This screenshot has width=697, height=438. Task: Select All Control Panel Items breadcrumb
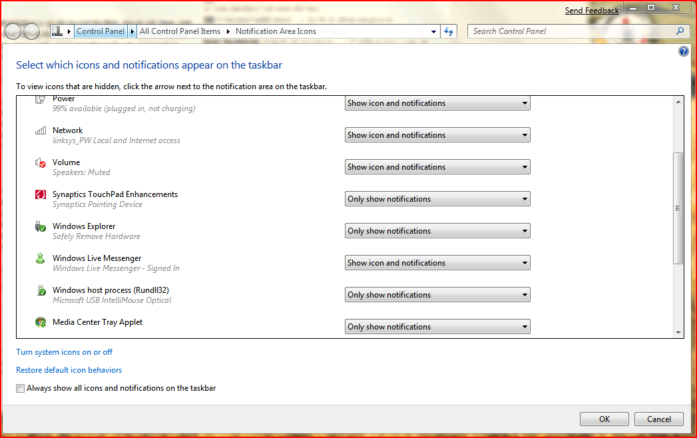(x=180, y=31)
